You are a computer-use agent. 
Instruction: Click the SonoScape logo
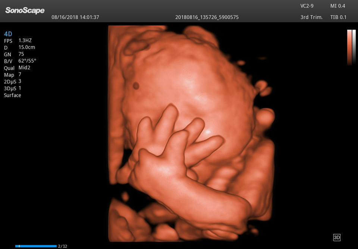point(25,10)
